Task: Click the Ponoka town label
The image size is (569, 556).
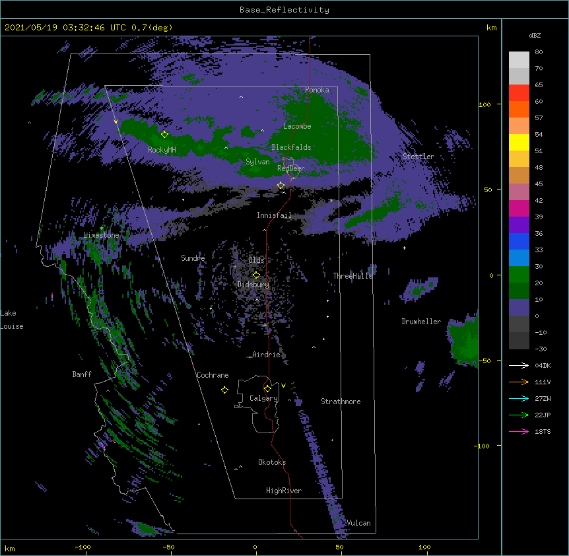Action: (317, 90)
